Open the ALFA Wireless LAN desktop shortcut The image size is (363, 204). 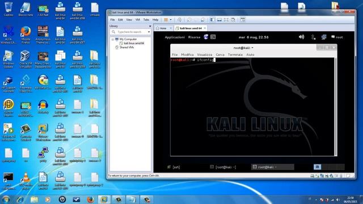point(9,35)
